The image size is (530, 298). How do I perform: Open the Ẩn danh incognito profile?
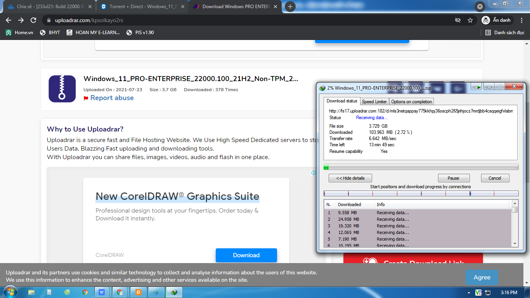click(x=497, y=20)
